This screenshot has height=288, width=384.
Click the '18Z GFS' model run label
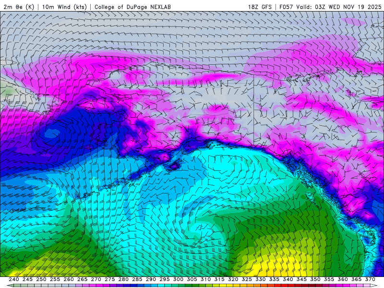point(260,7)
